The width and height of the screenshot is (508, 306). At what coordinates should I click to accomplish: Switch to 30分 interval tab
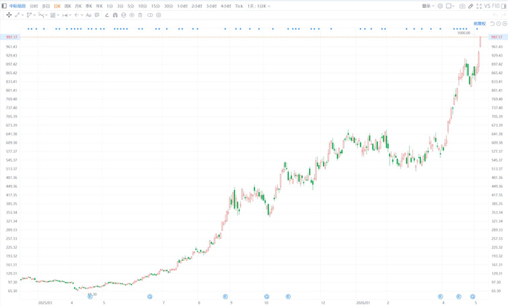coord(168,6)
